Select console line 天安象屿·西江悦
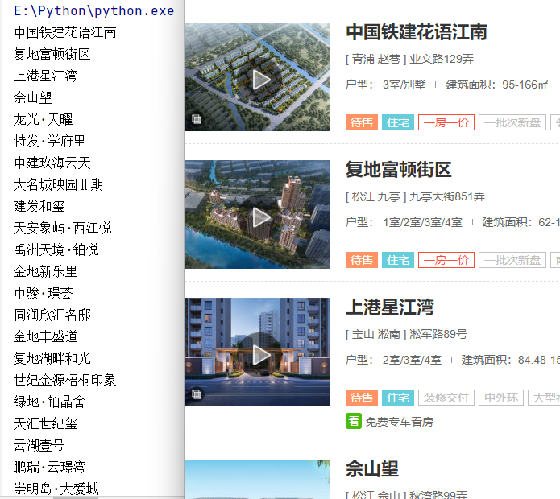The height and width of the screenshot is (499, 560). pyautogui.click(x=63, y=229)
